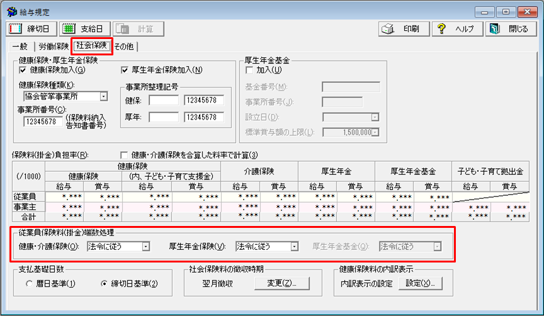Viewport: 544px width, 316px height.
Task: Click the 設定 button for 内訳表示
Action: [x=420, y=283]
